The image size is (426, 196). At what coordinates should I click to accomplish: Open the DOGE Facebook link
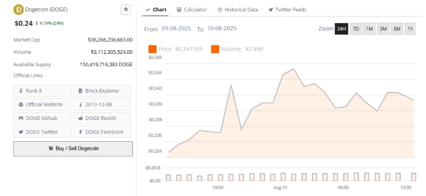tap(102, 132)
